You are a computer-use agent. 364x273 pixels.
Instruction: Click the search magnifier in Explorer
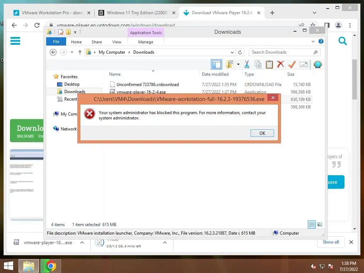[316, 52]
